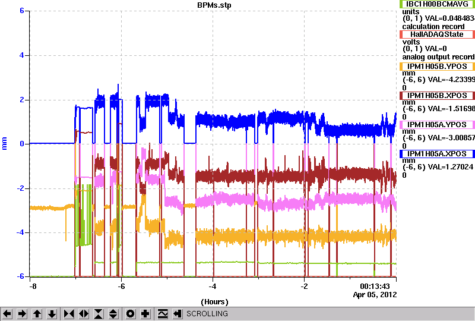Click the circle icon in the toolbar
Screen dimensions: 475x321
point(130,314)
